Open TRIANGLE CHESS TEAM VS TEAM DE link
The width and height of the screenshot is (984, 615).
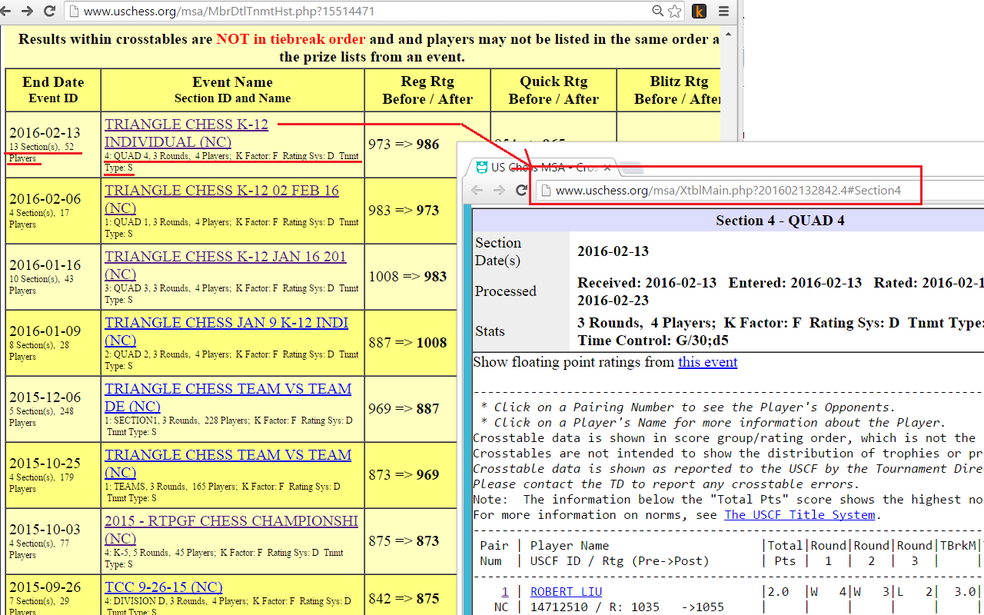click(x=228, y=397)
